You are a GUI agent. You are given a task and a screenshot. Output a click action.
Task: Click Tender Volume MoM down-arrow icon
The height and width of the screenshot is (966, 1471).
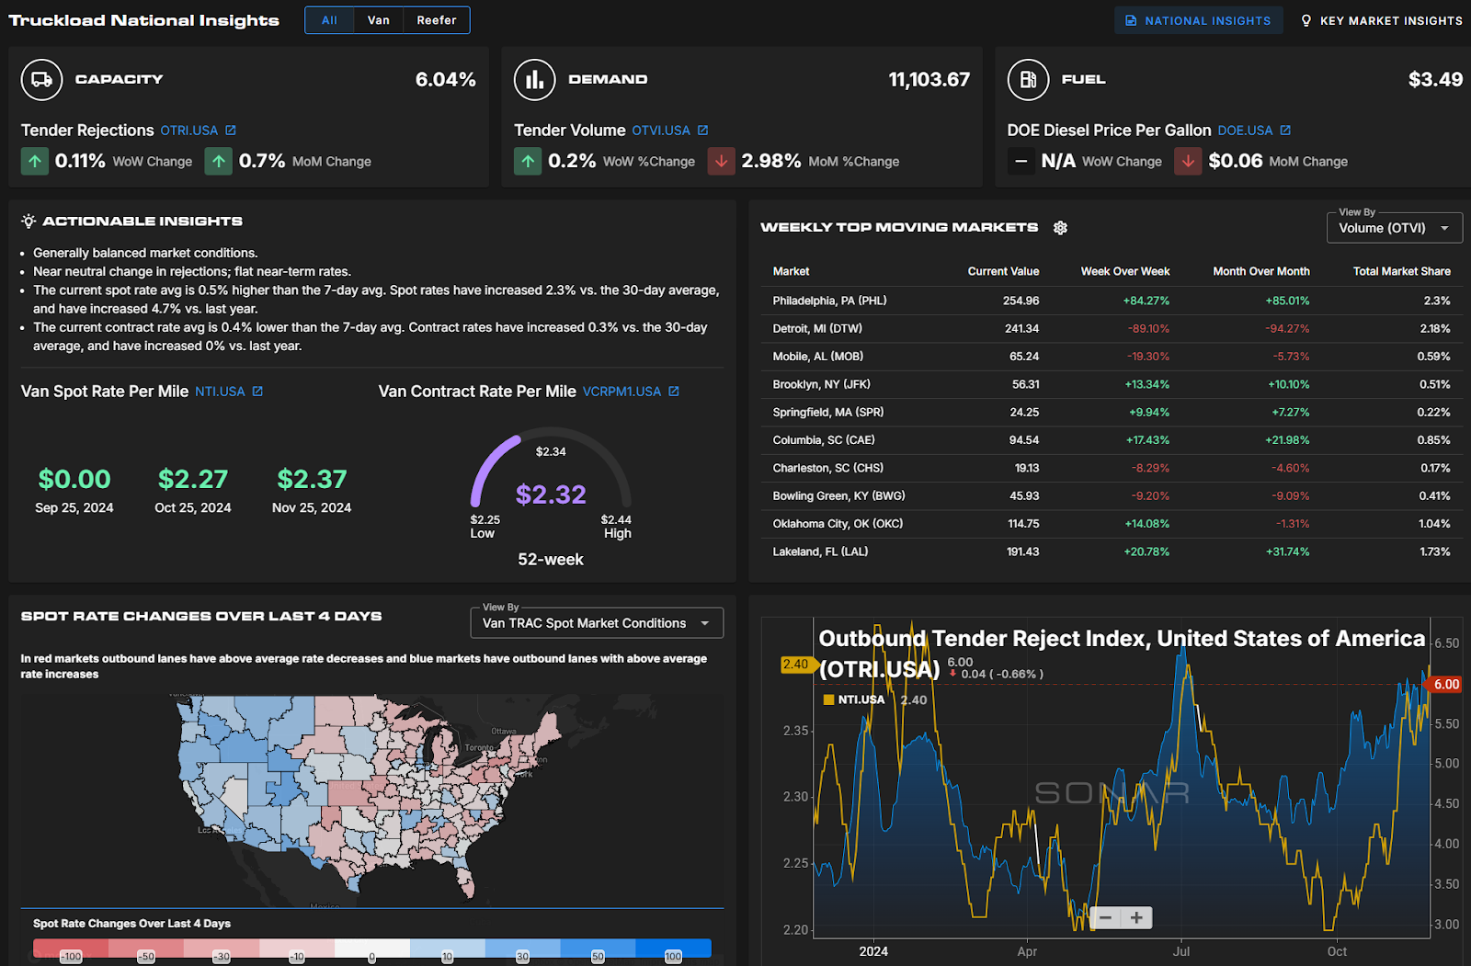pos(722,162)
